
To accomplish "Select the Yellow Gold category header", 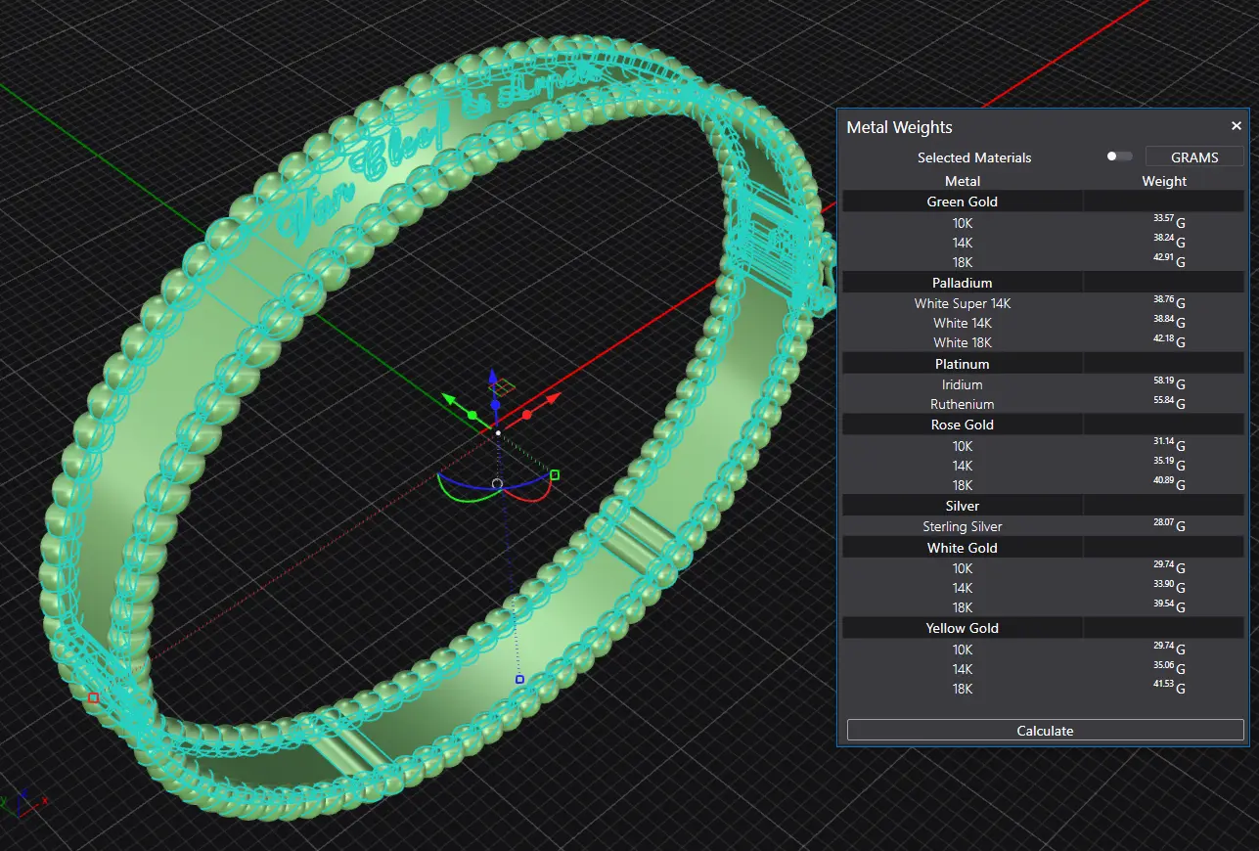I will click(x=962, y=628).
